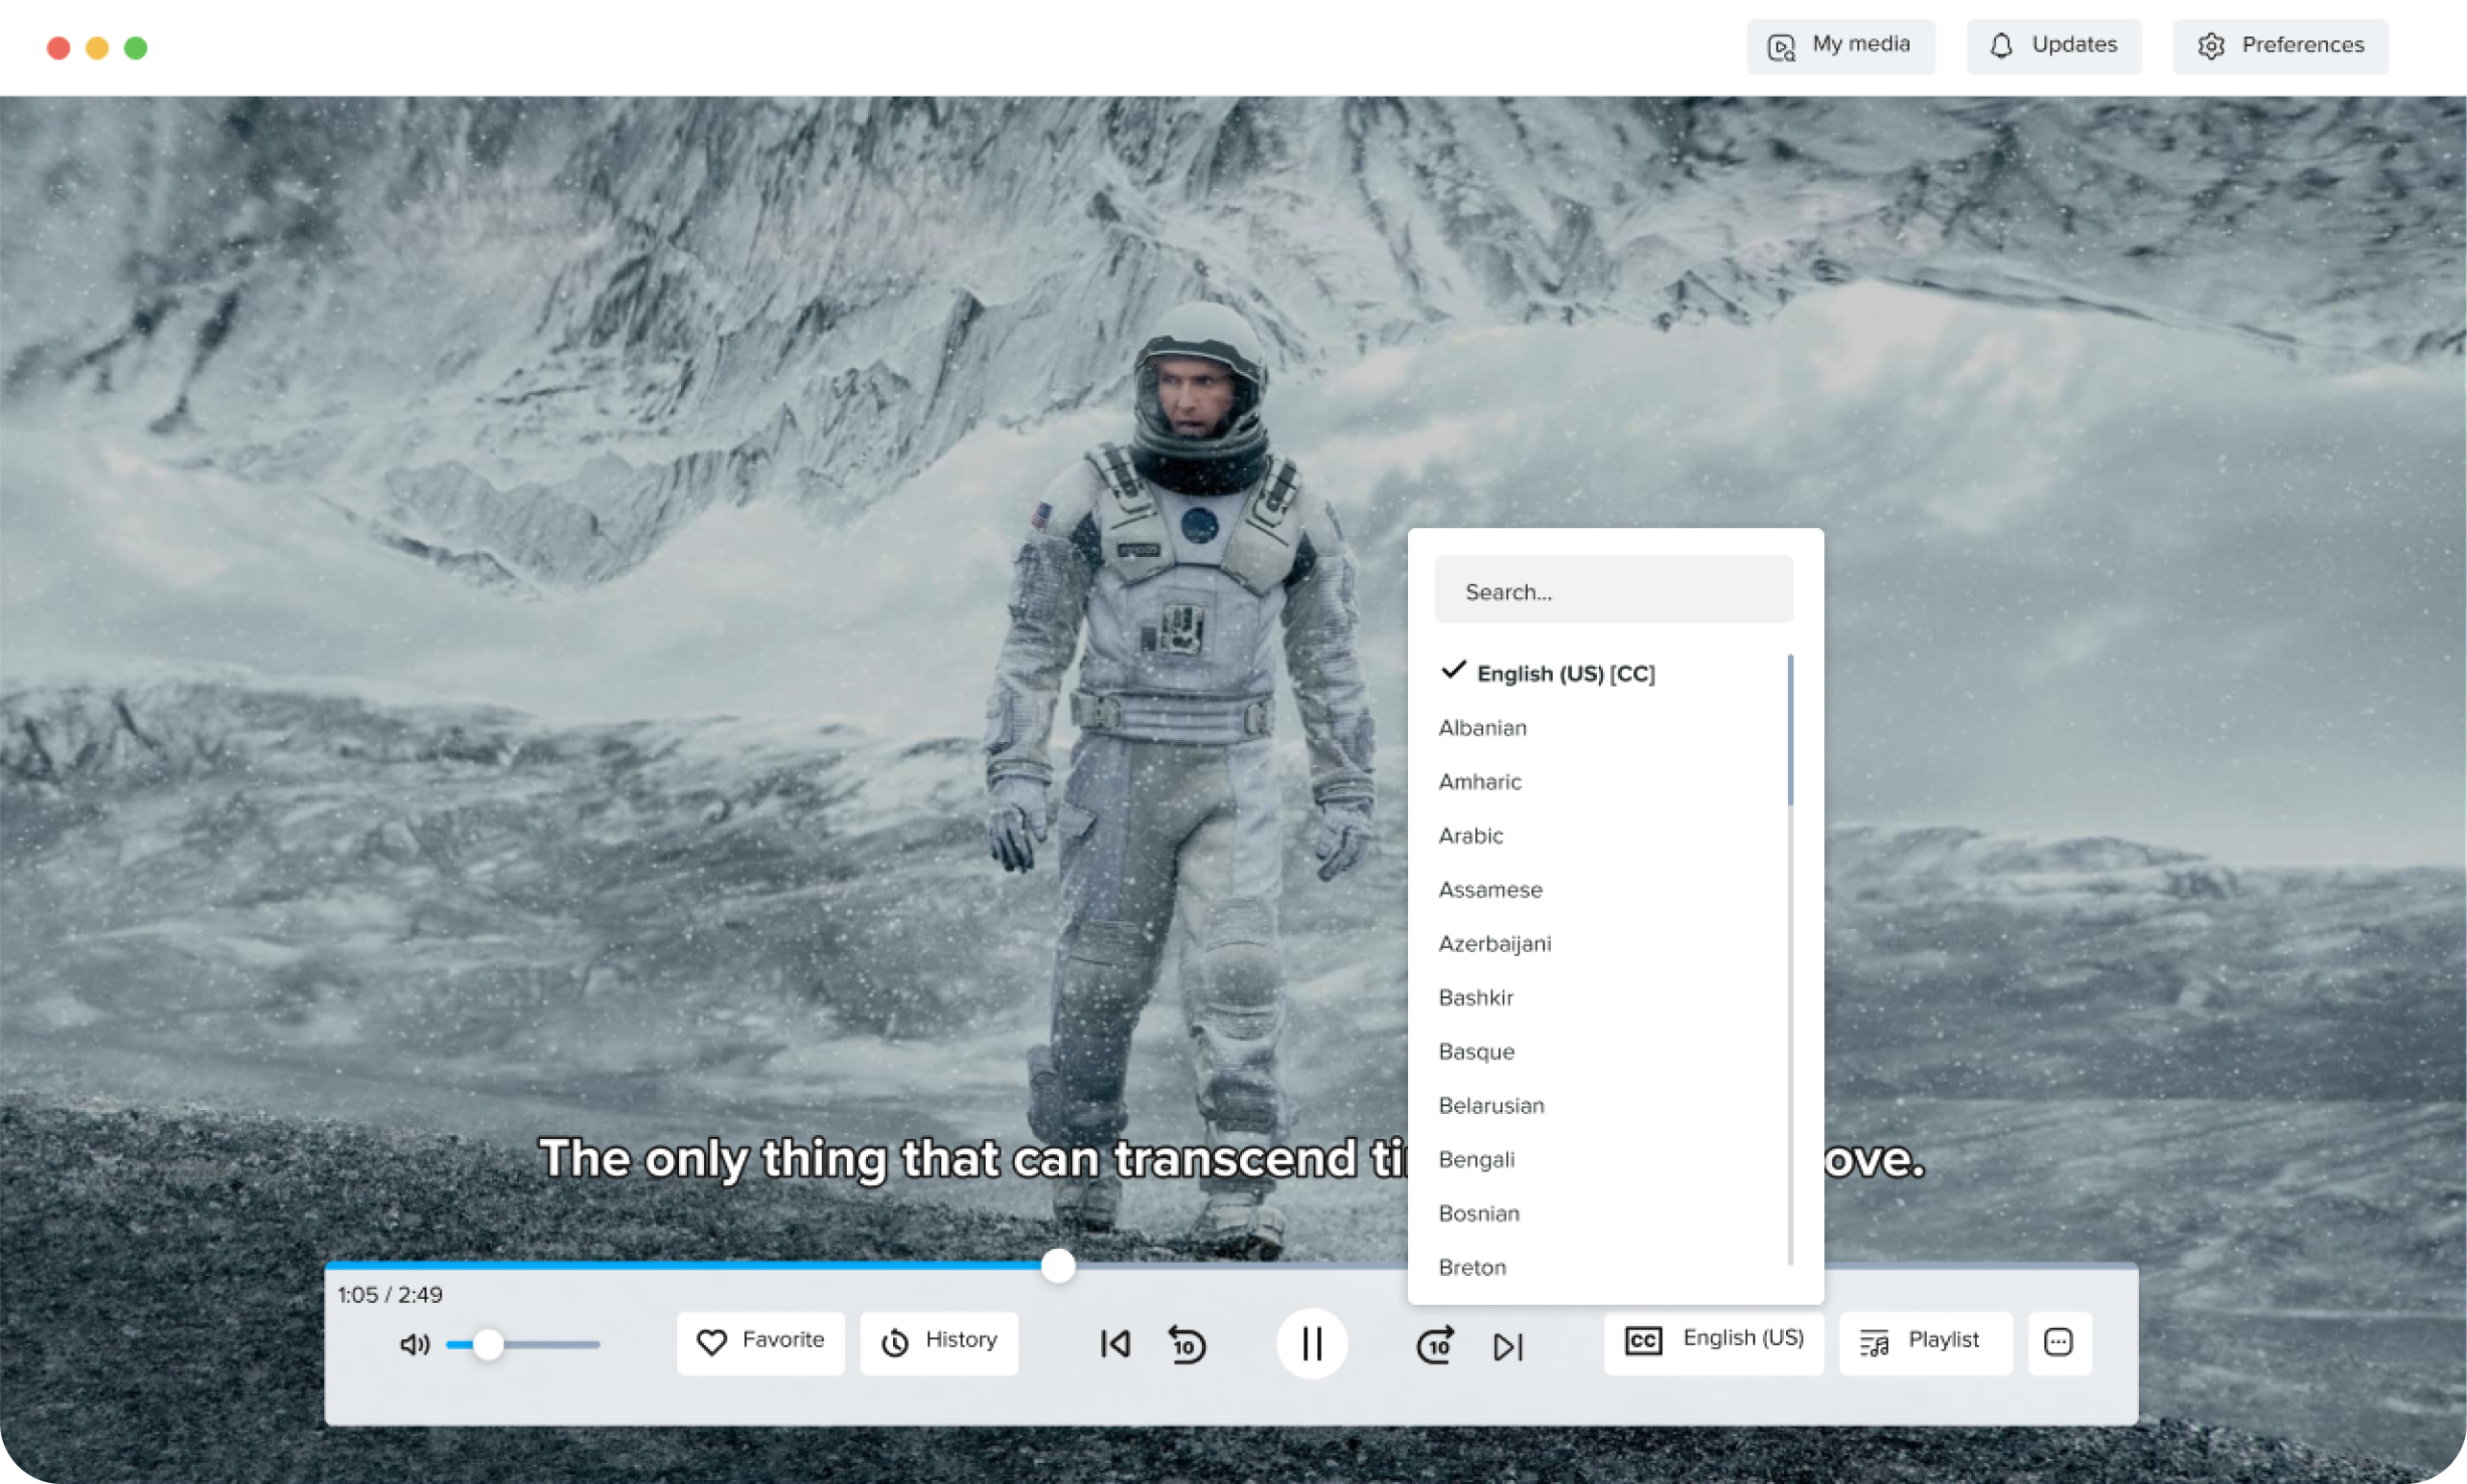The image size is (2467, 1484).
Task: Select checked English (US) [CC] subtitle
Action: (1564, 673)
